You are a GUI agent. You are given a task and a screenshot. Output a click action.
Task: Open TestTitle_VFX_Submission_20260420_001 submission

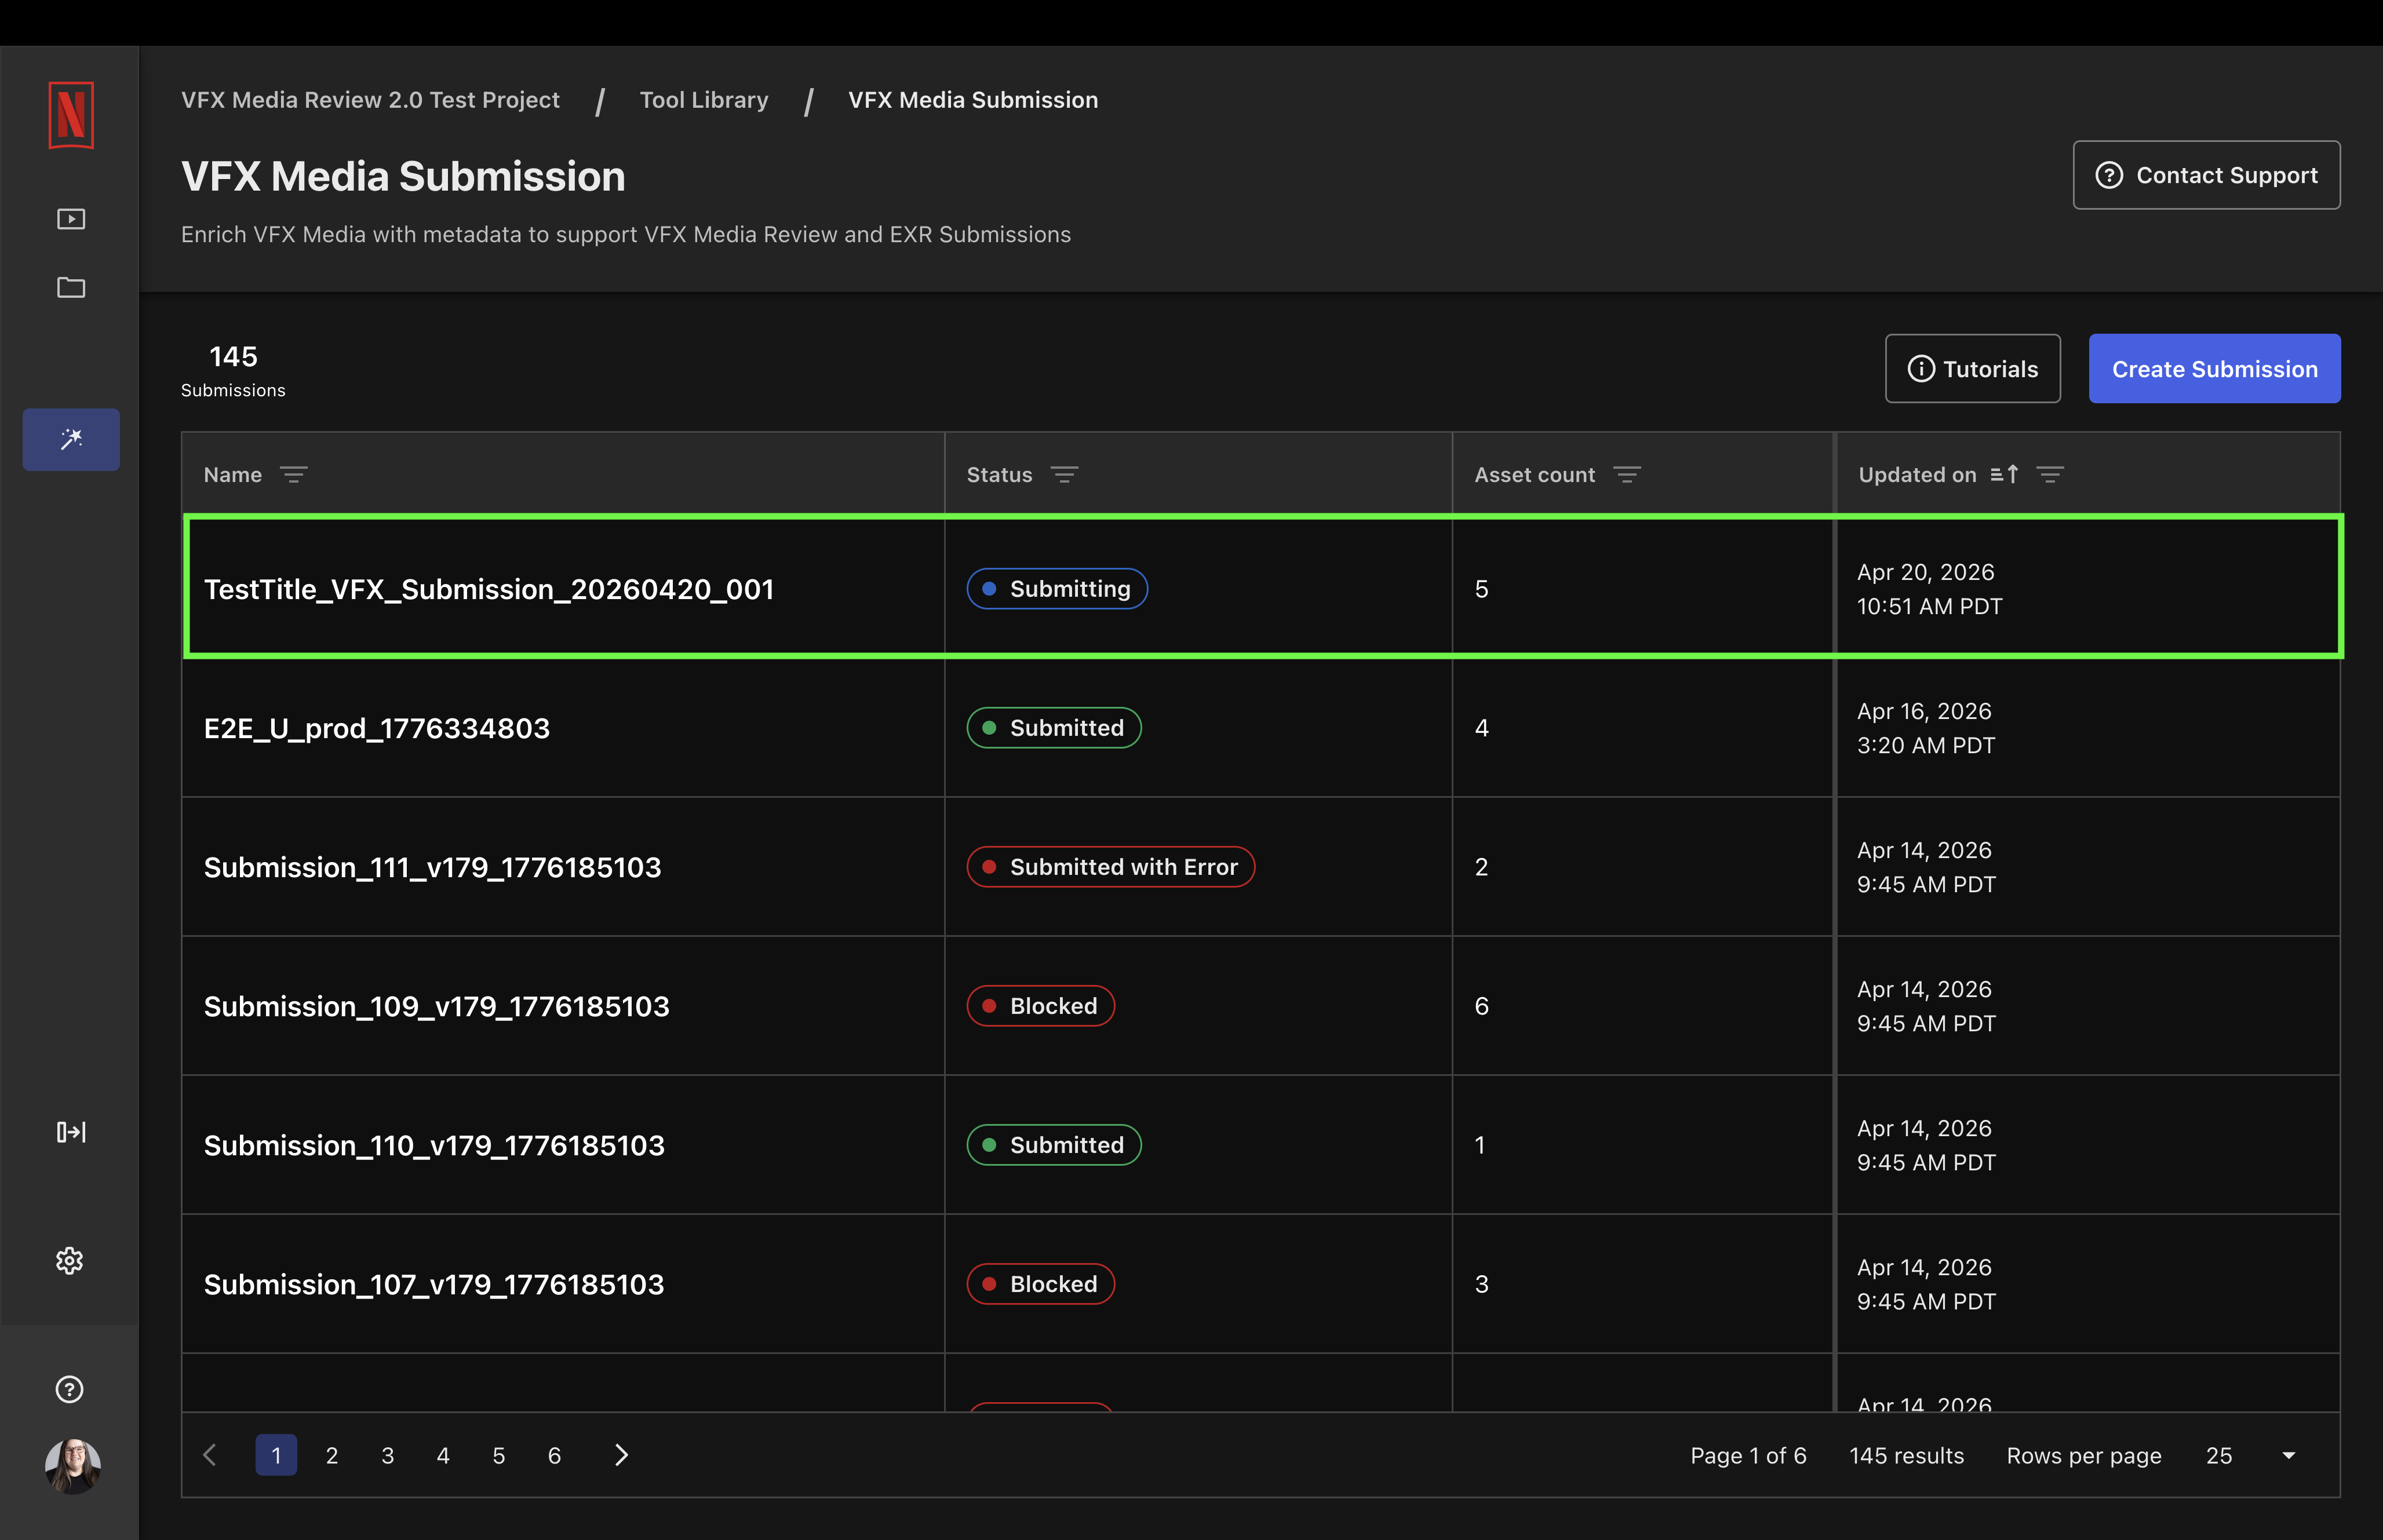point(489,589)
